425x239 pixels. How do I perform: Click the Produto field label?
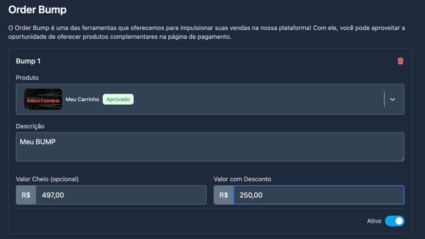click(27, 78)
